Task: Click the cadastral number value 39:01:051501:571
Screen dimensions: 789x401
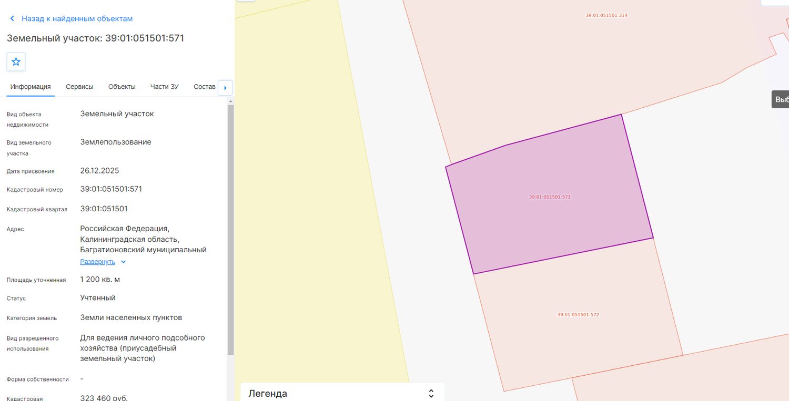Action: tap(111, 189)
